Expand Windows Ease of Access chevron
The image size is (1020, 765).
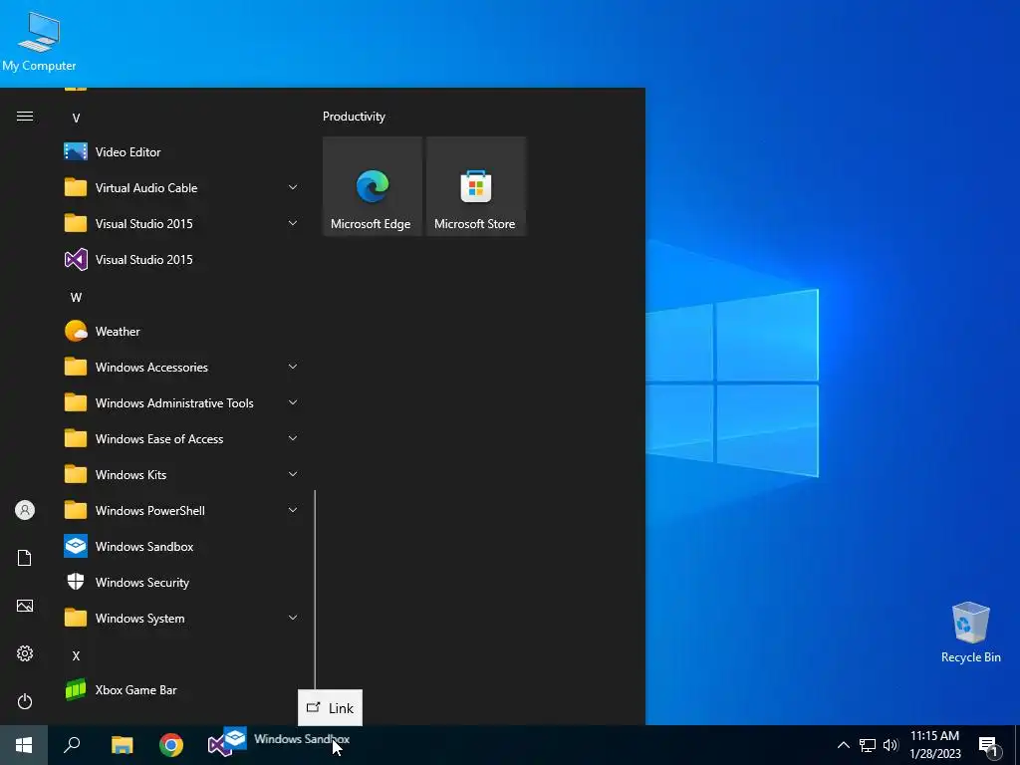293,438
